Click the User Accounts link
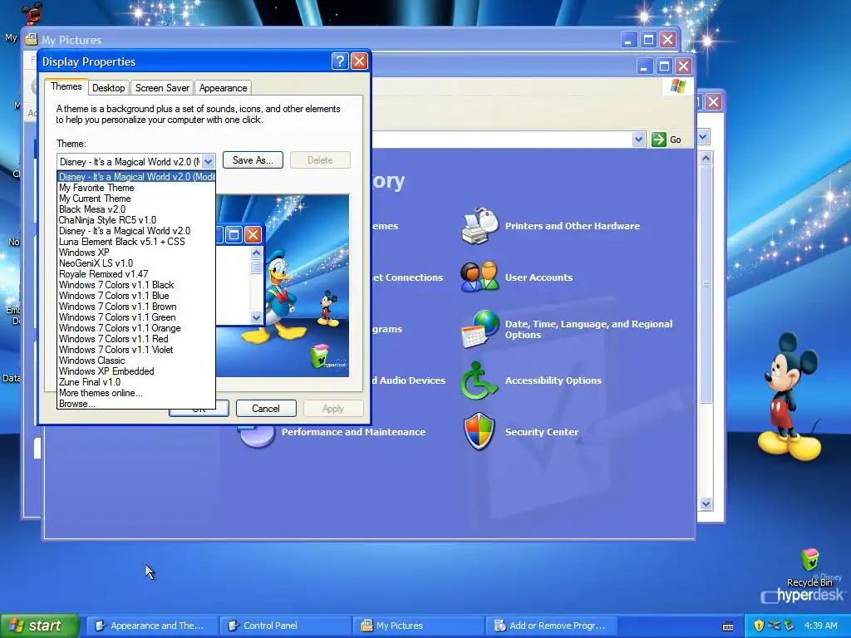The image size is (851, 638). (x=539, y=277)
